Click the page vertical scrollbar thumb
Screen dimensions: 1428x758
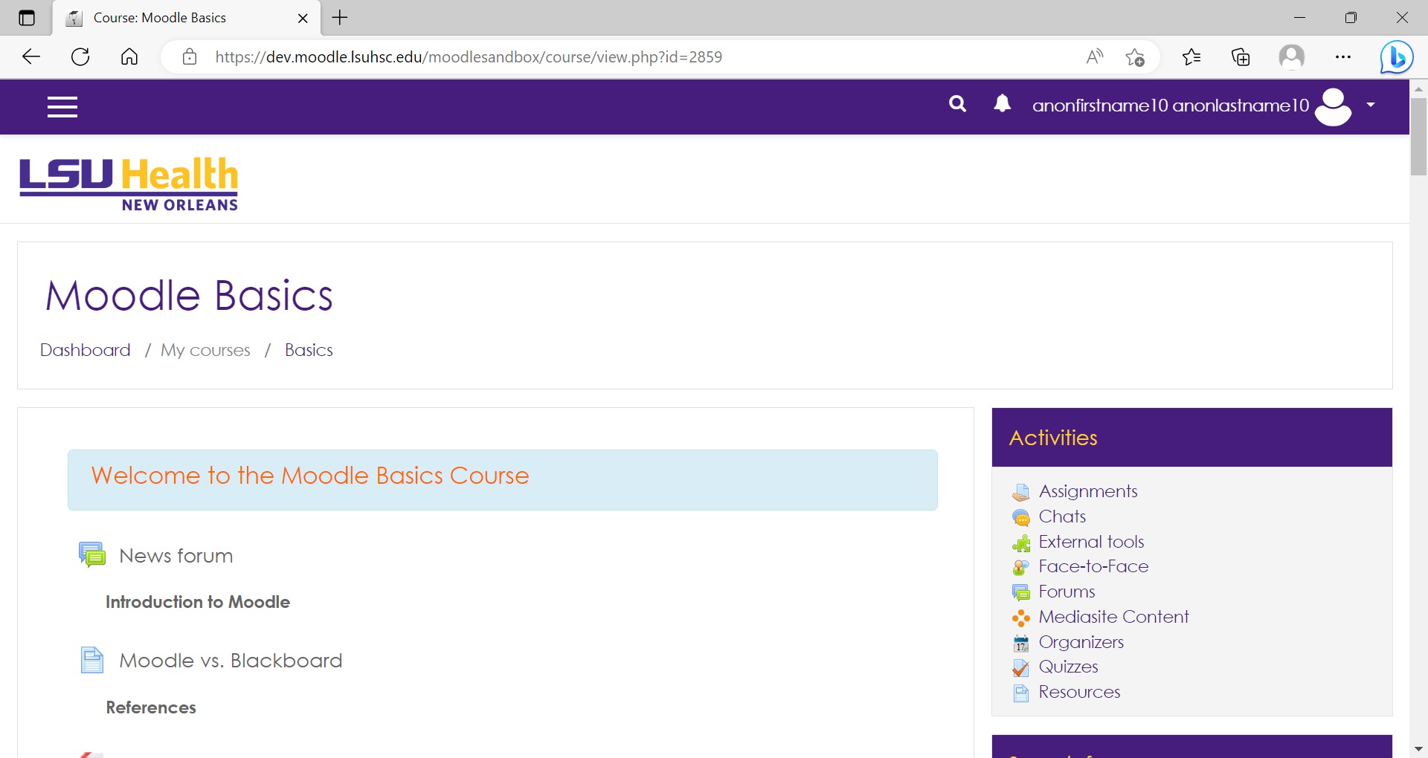(x=1418, y=137)
